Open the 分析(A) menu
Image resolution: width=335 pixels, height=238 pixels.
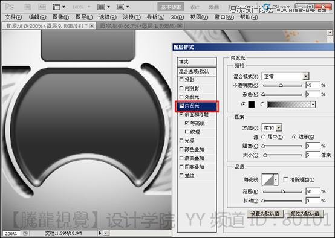tap(155, 17)
